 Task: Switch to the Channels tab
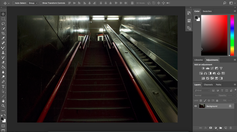pyautogui.click(x=208, y=85)
